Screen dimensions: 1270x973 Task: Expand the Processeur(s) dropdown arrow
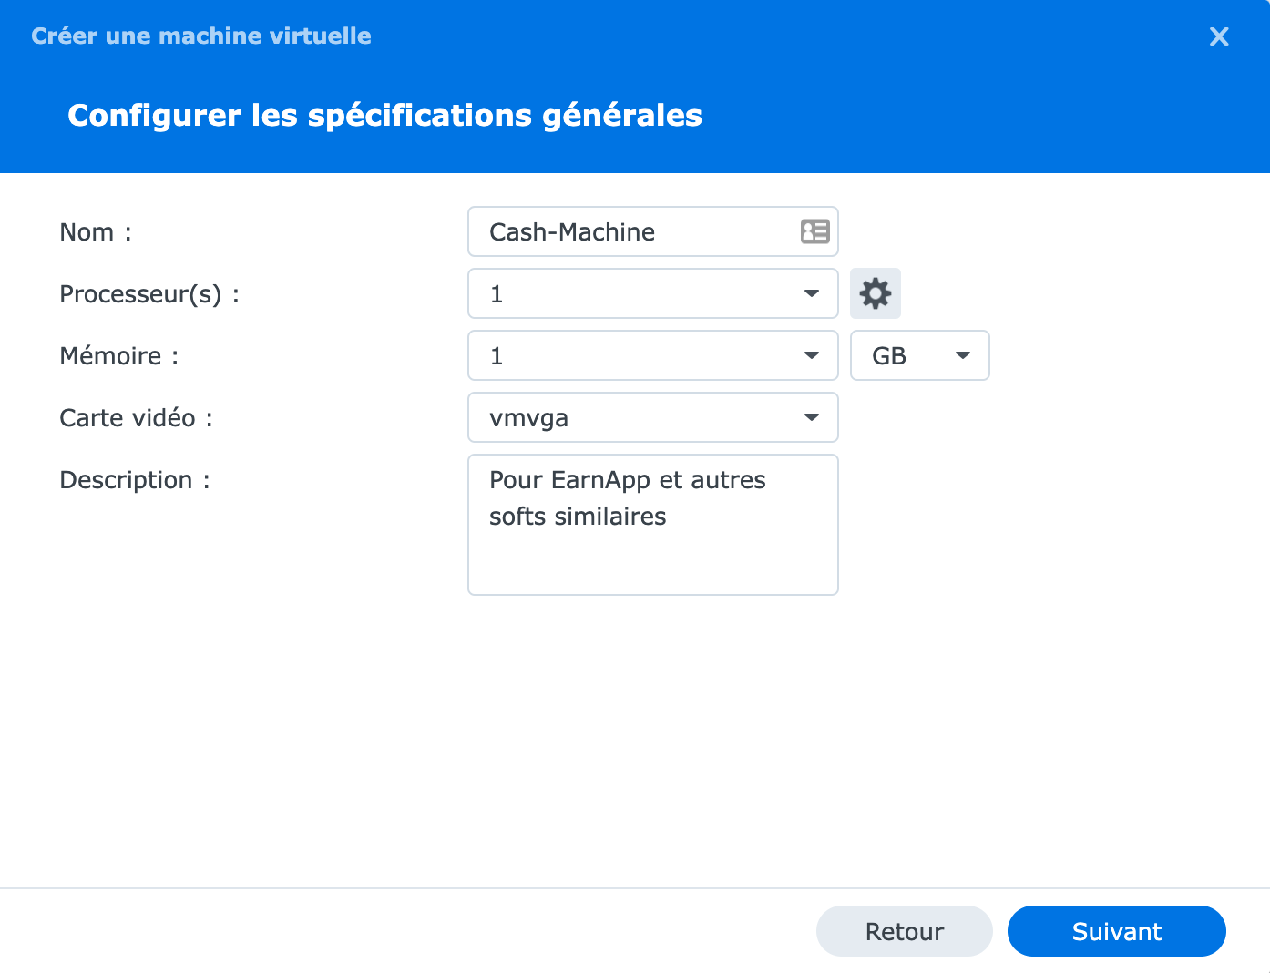811,293
